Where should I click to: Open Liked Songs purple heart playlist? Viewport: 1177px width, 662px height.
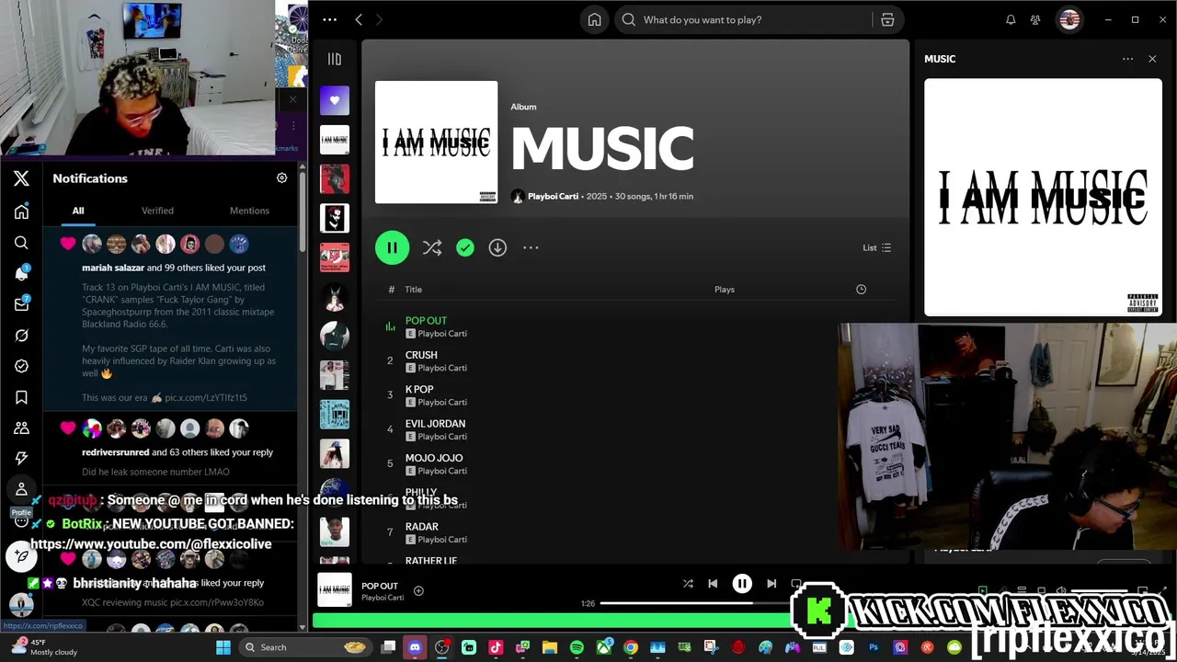click(x=335, y=100)
